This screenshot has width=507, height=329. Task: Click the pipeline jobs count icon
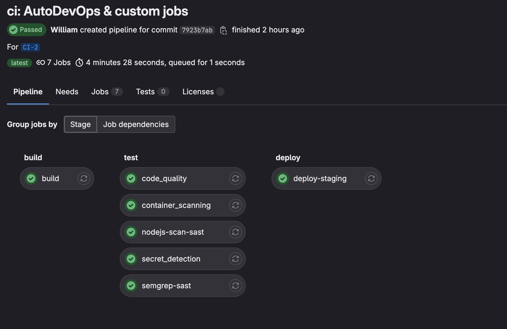point(41,63)
